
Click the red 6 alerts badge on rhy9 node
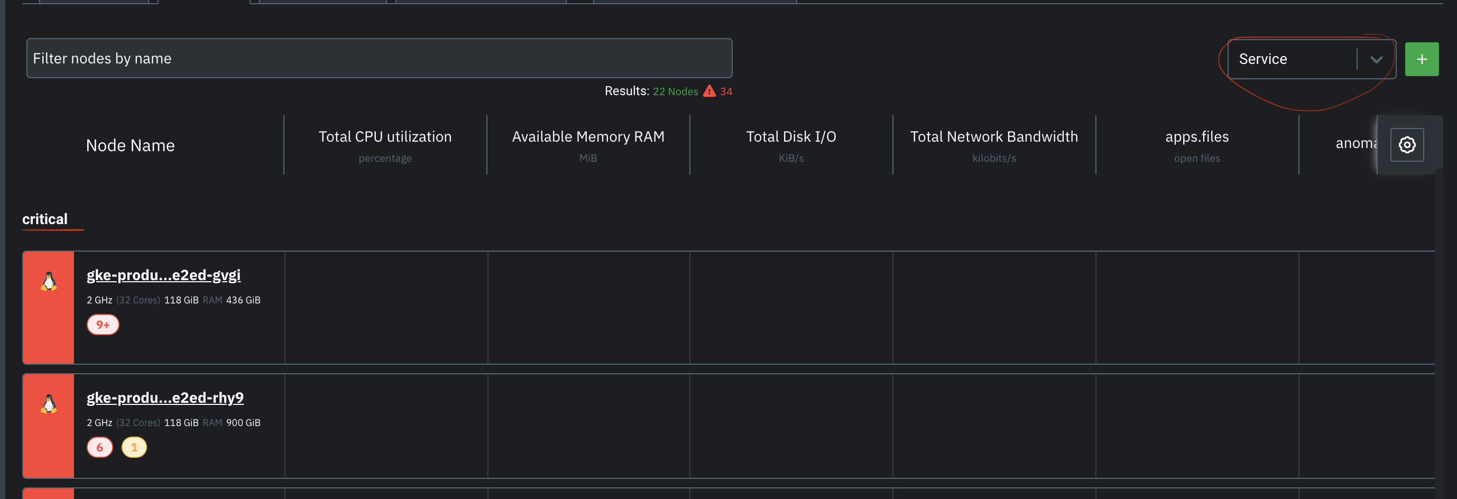(x=99, y=447)
